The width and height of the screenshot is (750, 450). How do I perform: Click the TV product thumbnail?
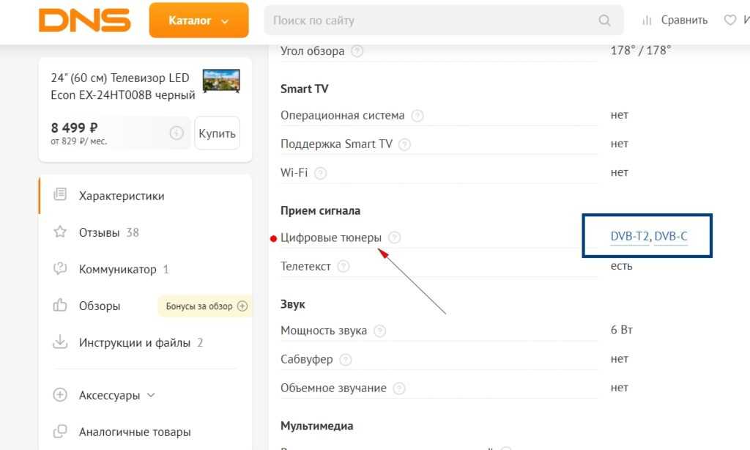click(221, 81)
